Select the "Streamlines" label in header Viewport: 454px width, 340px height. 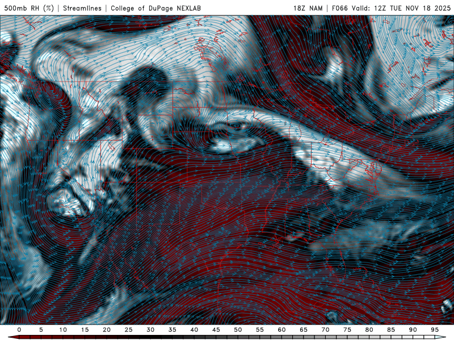coord(82,8)
